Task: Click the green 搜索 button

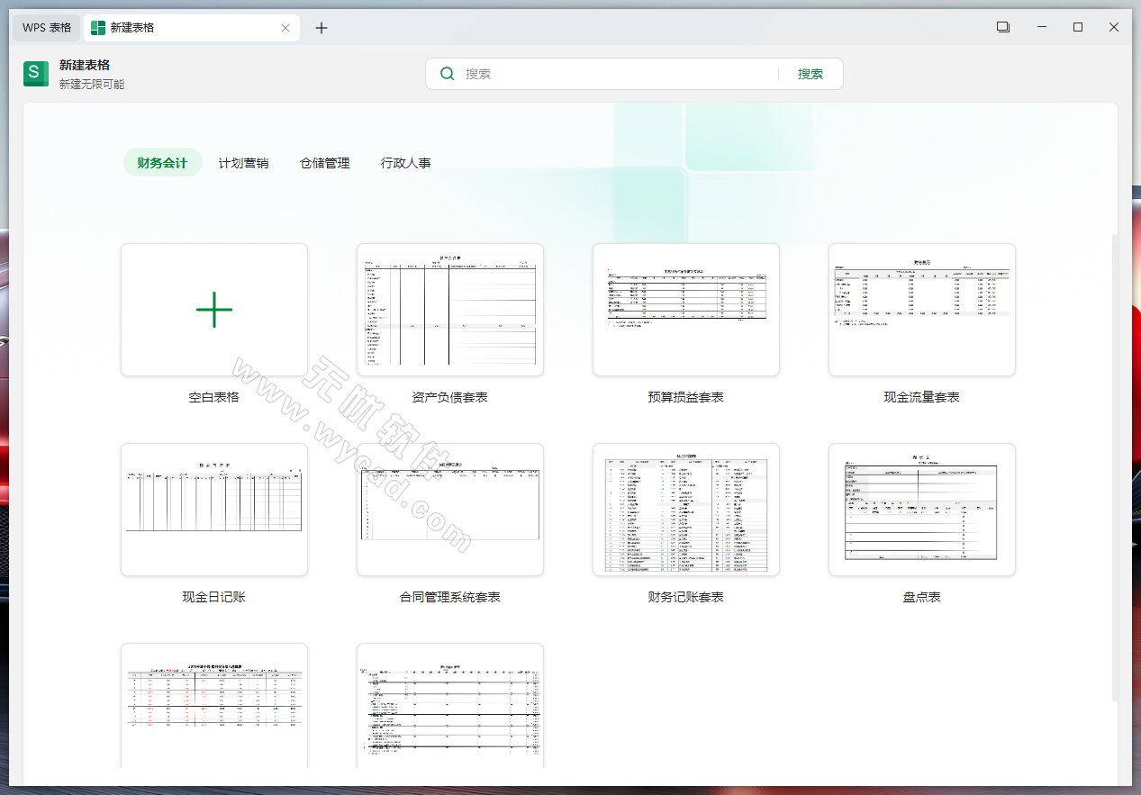Action: pos(810,74)
